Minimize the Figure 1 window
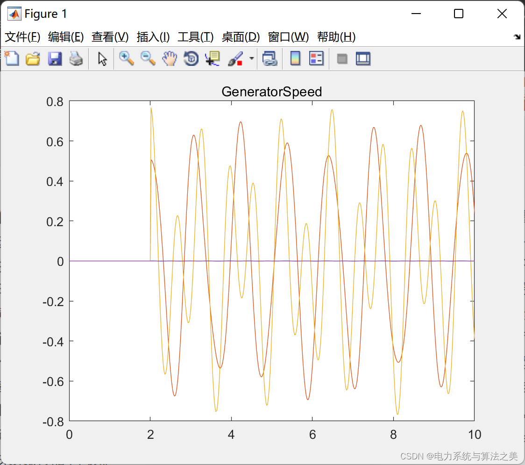 [x=416, y=14]
